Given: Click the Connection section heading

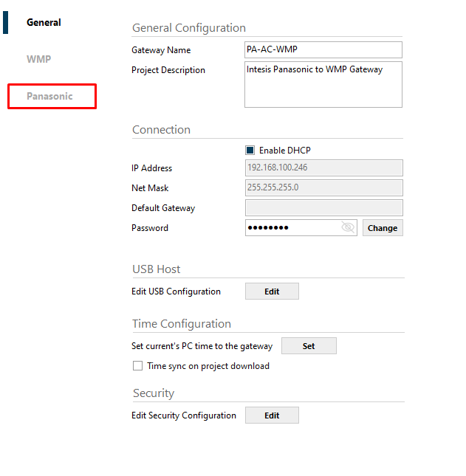Looking at the screenshot, I should 161,130.
